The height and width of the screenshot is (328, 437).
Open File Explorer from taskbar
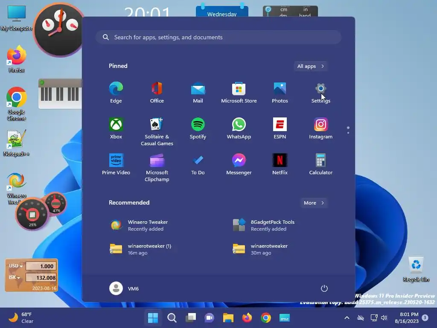tap(228, 318)
